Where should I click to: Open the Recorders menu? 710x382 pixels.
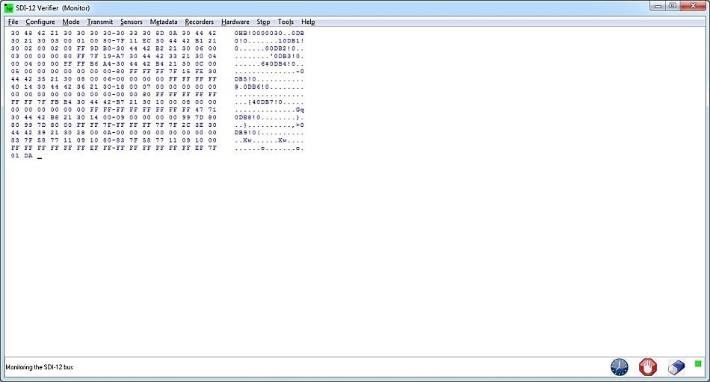pos(200,22)
